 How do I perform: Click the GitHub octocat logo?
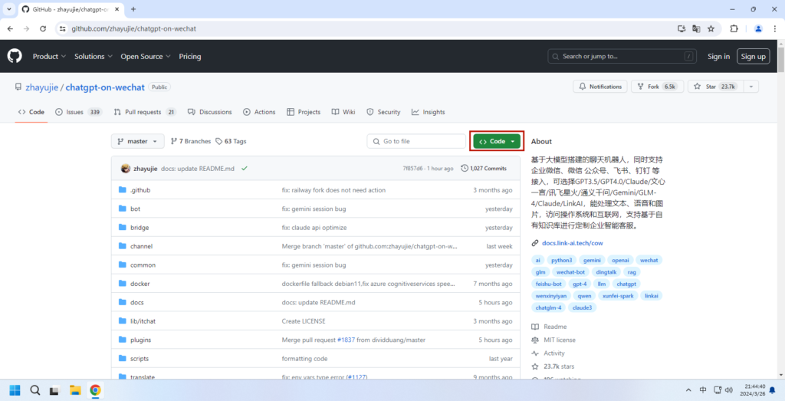click(x=15, y=56)
